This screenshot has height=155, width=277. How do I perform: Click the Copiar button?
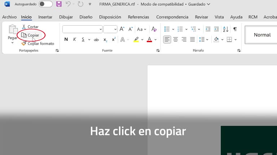tap(30, 35)
